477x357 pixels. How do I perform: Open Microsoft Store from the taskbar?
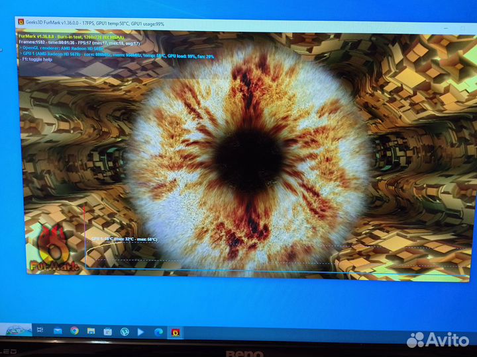click(x=107, y=331)
